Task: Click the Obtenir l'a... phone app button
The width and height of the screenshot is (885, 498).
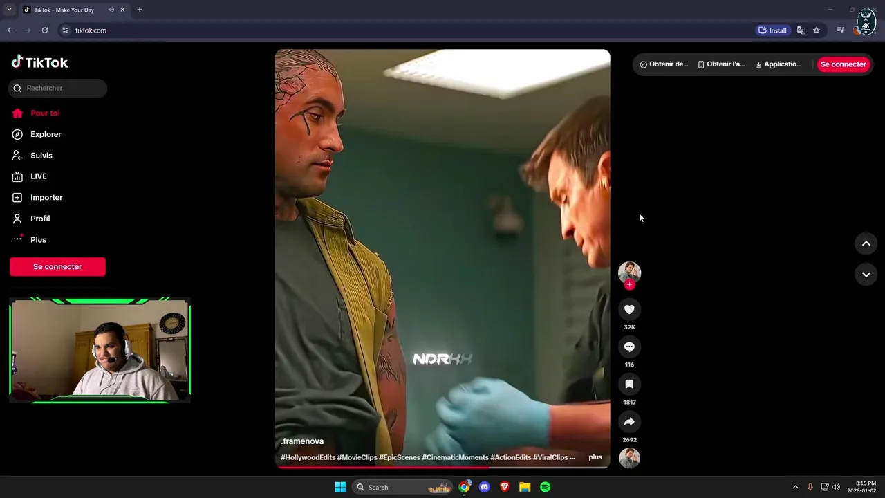Action: click(x=721, y=64)
